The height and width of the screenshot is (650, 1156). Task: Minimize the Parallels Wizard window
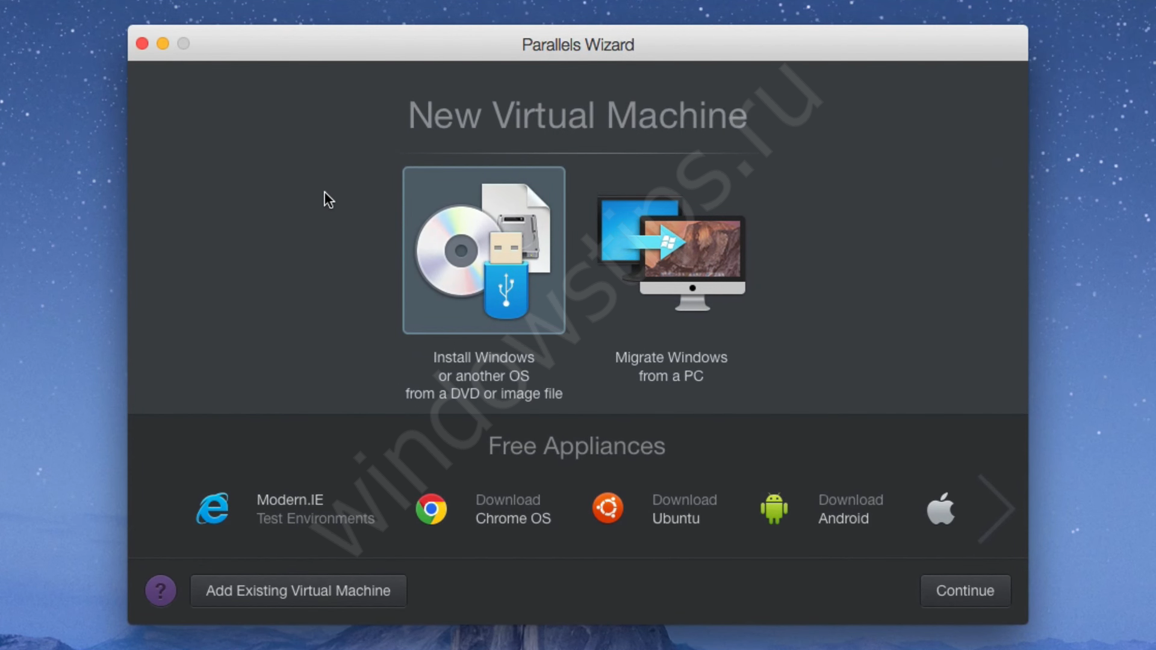coord(163,43)
